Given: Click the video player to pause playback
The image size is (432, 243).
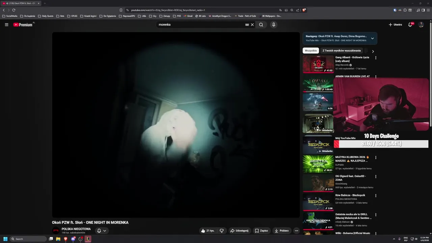Looking at the screenshot, I should tap(176, 125).
